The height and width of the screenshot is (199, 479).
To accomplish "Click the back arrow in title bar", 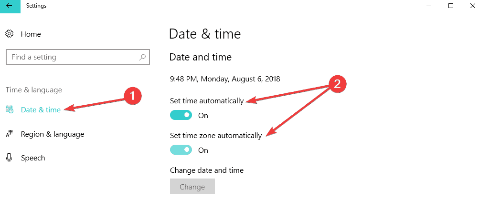I will click(x=10, y=6).
